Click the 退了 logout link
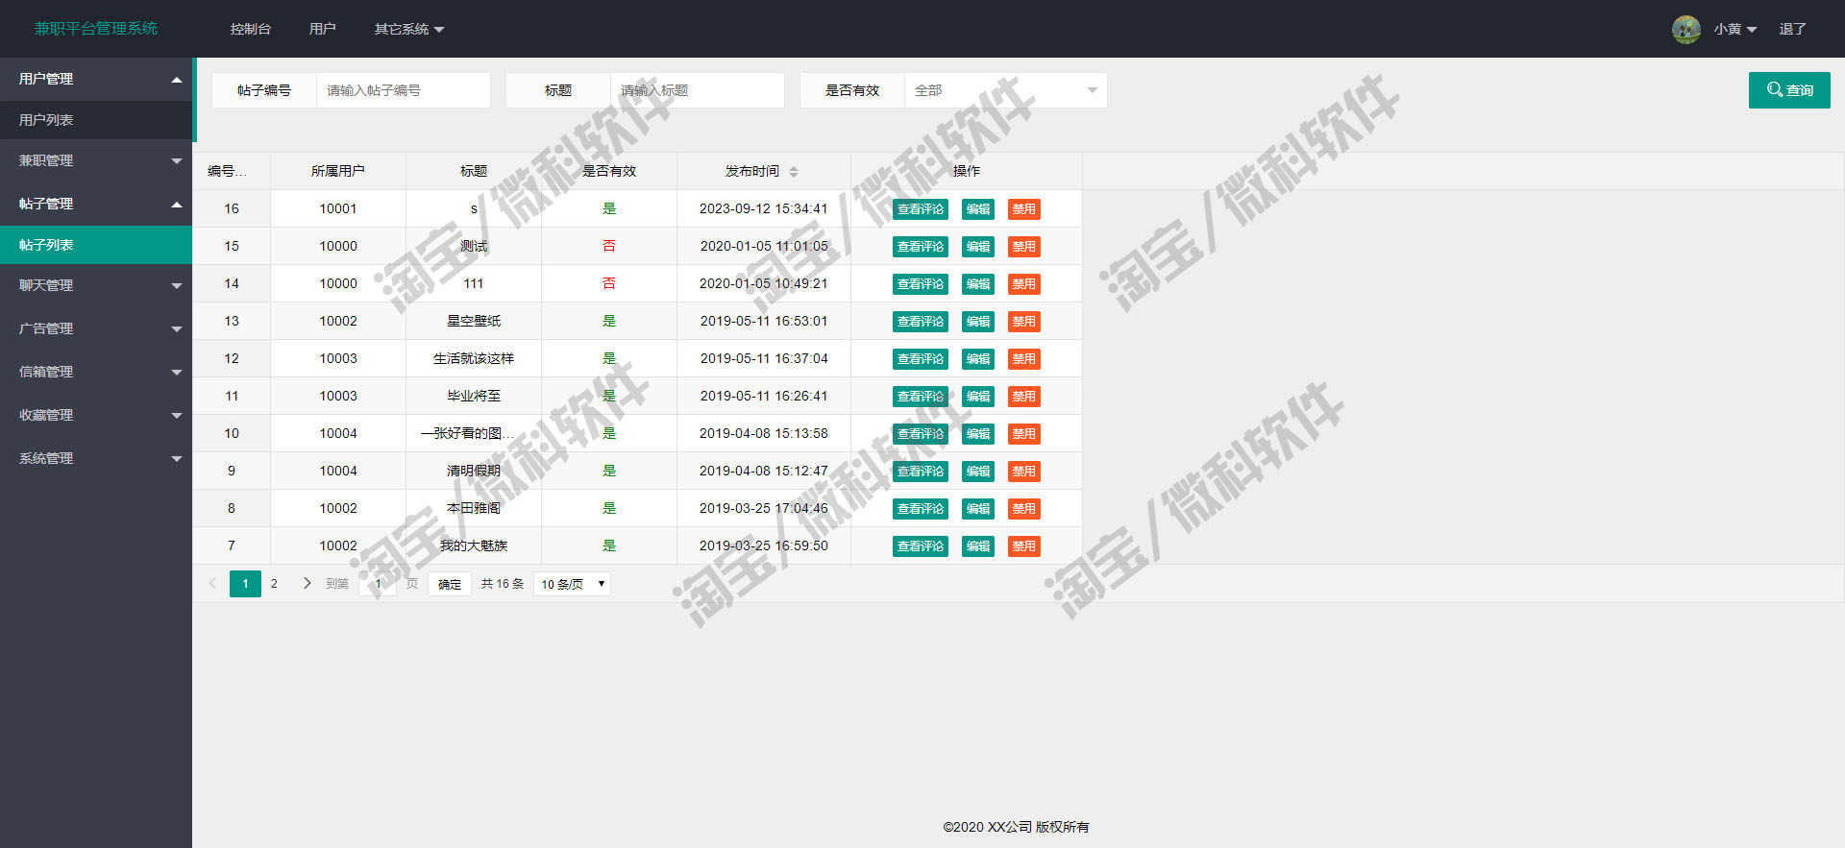1845x848 pixels. coord(1792,29)
